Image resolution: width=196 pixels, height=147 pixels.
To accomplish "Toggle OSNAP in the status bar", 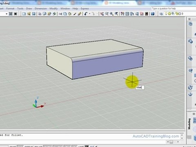I will pyautogui.click(x=48, y=146).
